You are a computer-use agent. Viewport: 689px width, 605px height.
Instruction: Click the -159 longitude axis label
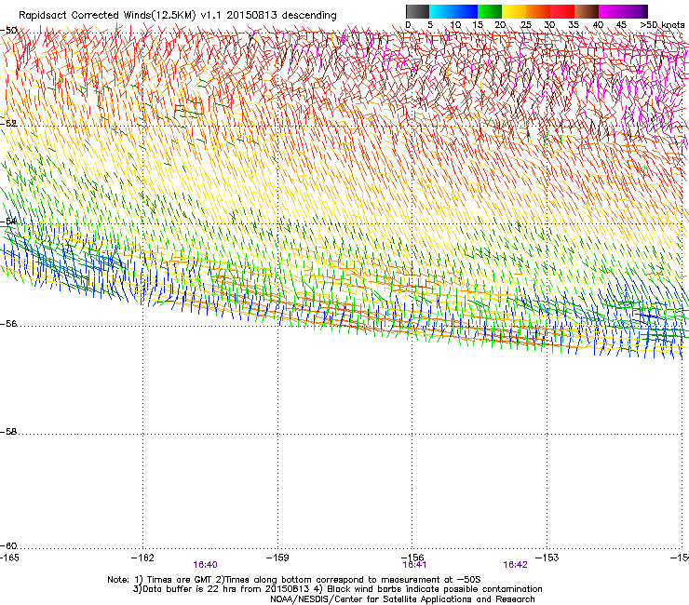(277, 558)
